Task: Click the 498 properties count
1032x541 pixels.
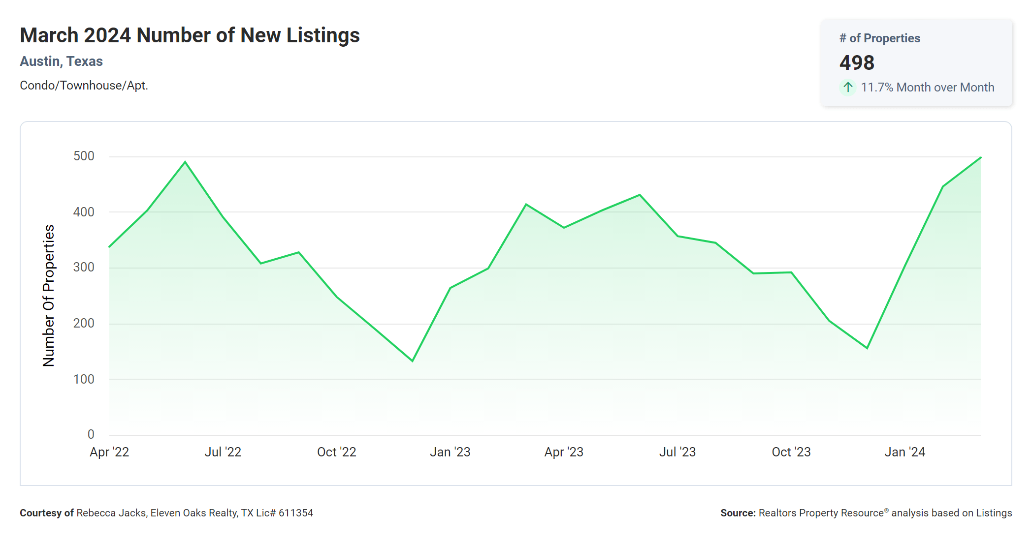Action: coord(857,62)
